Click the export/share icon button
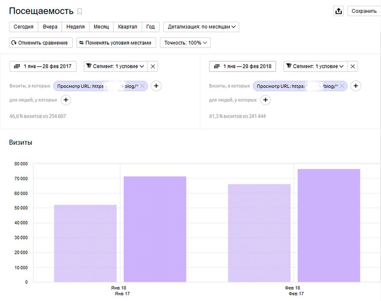 [x=338, y=11]
